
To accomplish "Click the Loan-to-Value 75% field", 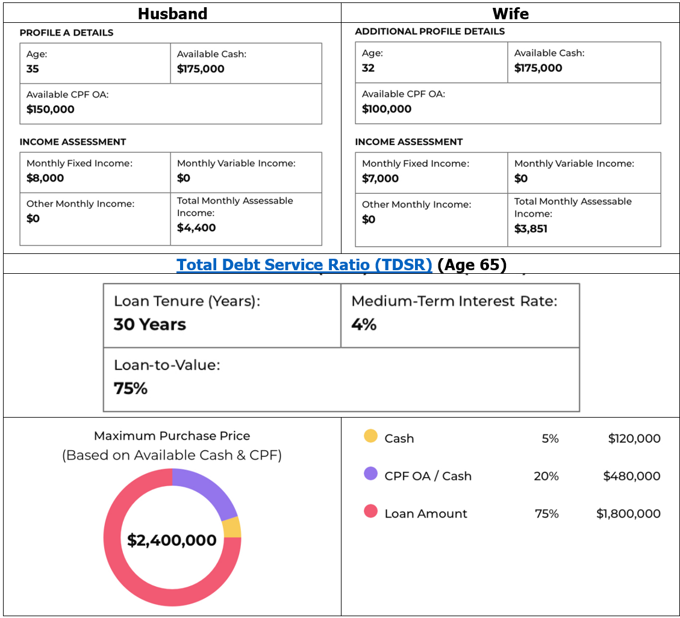I will pos(341,380).
